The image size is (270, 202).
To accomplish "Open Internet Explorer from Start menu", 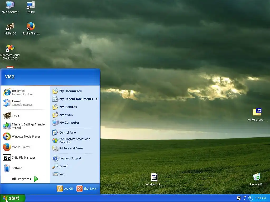I will [x=25, y=92].
